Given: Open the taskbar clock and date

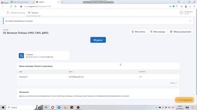Looking at the screenshot, I should [180, 107].
